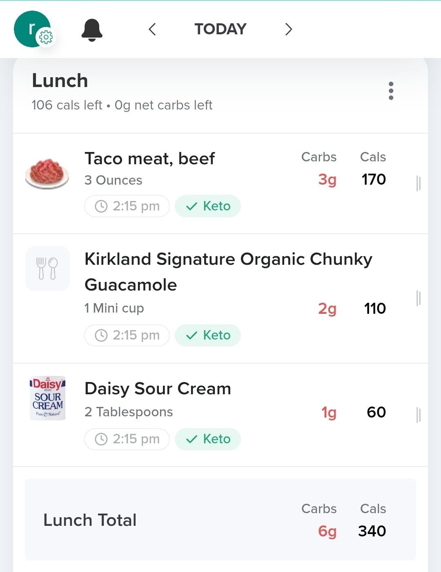Tap the Taco meat beef food image
This screenshot has width=441, height=572.
(x=47, y=174)
